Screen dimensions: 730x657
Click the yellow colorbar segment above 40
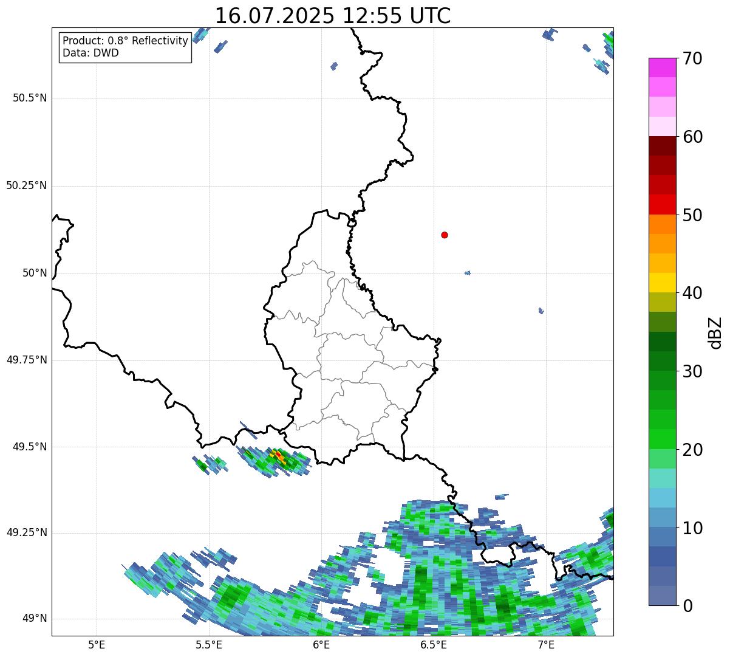(662, 283)
